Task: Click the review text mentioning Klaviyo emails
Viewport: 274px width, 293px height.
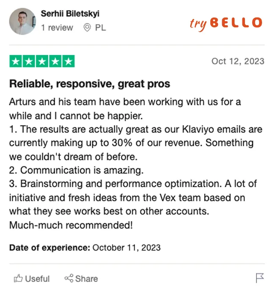Action: [x=136, y=129]
